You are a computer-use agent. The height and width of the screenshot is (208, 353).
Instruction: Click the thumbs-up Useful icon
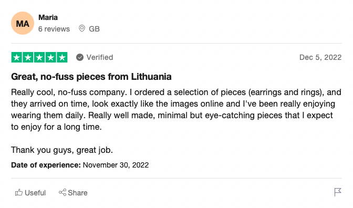coord(19,192)
